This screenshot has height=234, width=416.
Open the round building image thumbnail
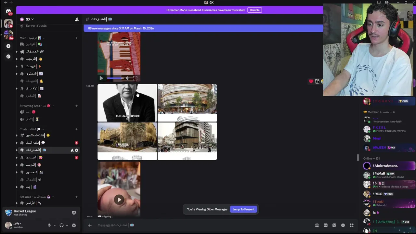[187, 103]
